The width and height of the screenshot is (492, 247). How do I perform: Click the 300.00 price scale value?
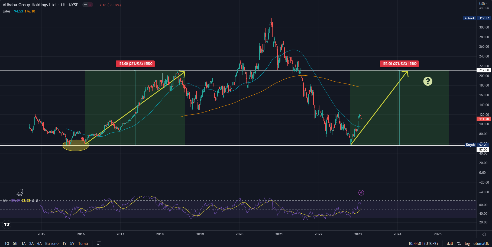[484, 27]
